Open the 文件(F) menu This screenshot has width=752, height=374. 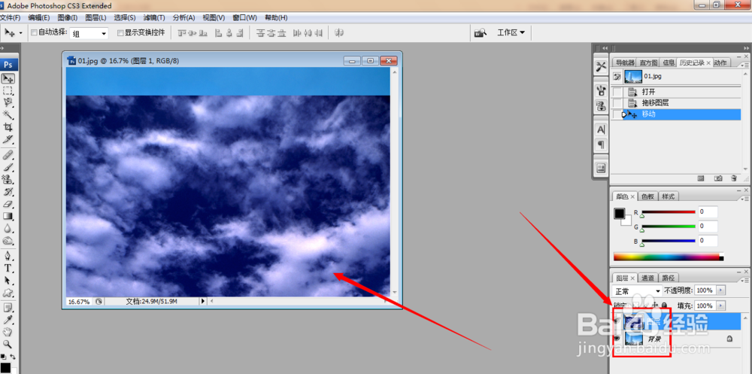point(10,18)
